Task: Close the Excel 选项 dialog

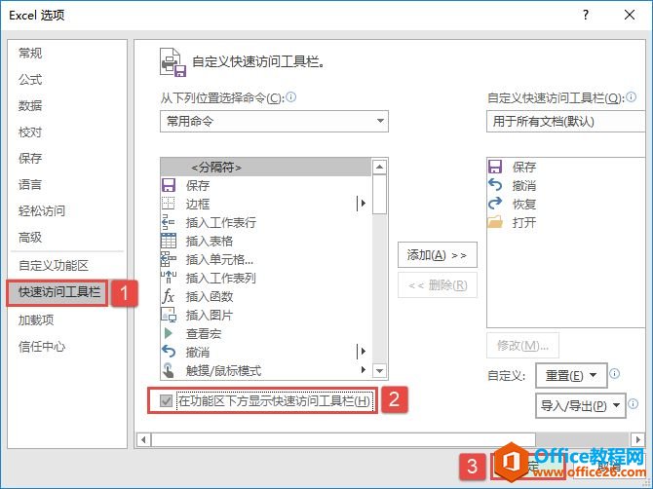Action: (x=630, y=15)
